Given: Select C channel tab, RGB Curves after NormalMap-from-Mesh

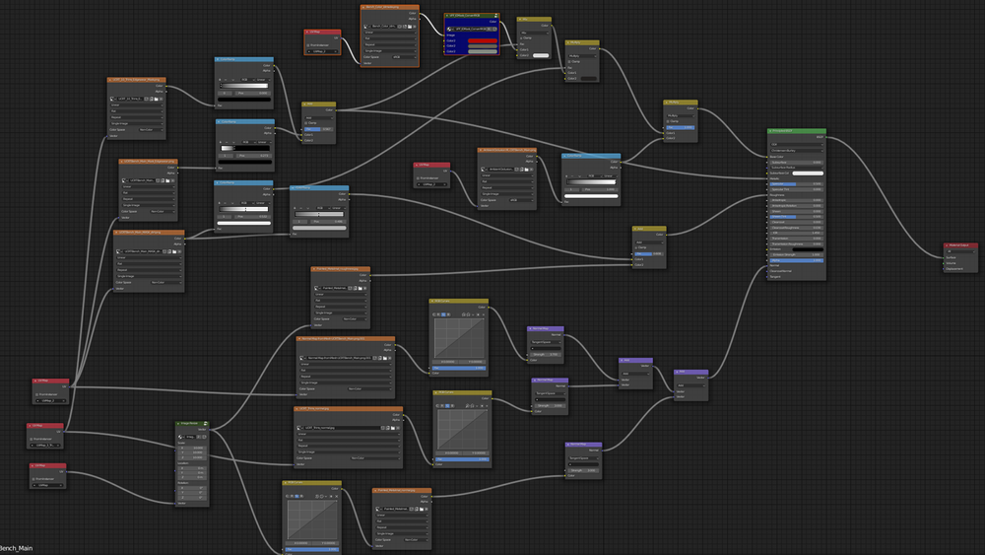Looking at the screenshot, I should (433, 314).
